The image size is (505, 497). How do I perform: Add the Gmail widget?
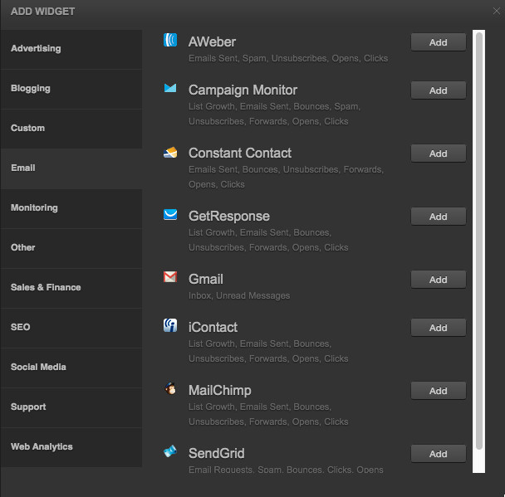pyautogui.click(x=438, y=280)
